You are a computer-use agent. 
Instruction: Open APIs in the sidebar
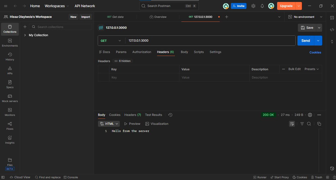(10, 71)
